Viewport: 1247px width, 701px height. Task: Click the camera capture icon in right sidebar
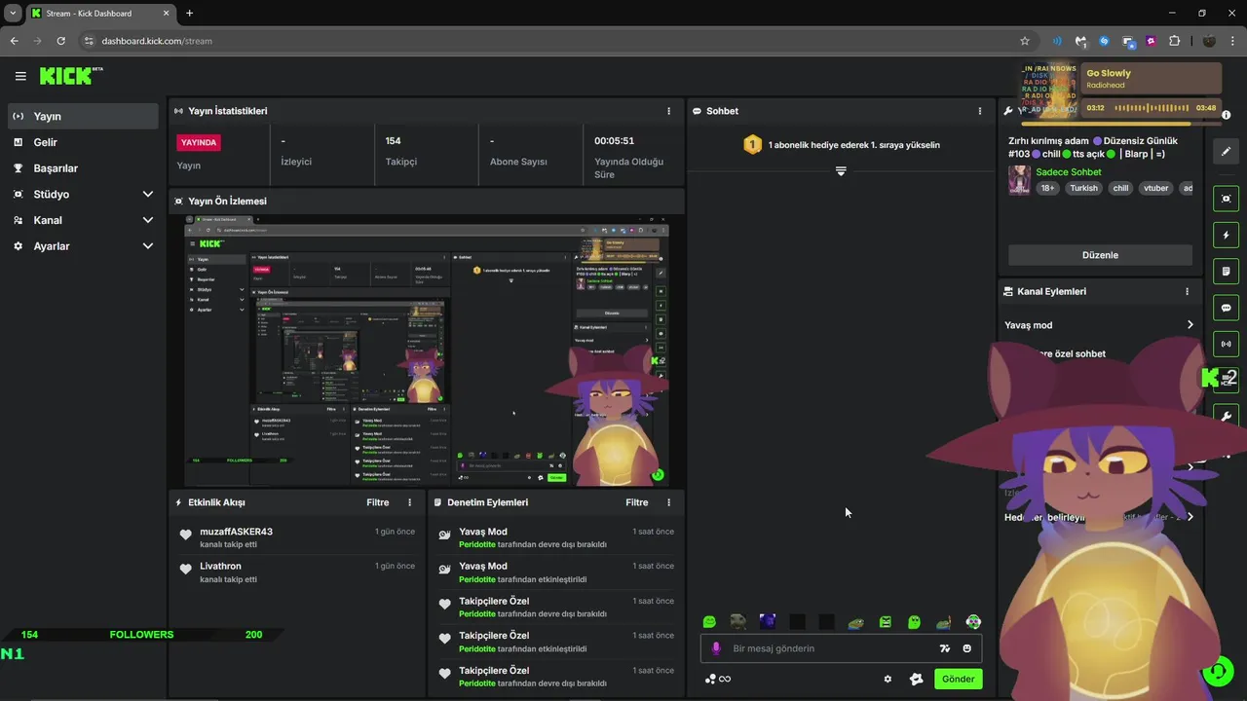coord(1226,199)
